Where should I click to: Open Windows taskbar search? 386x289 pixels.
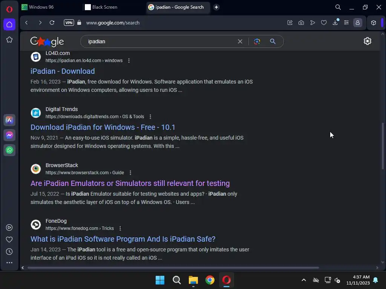pos(176,280)
